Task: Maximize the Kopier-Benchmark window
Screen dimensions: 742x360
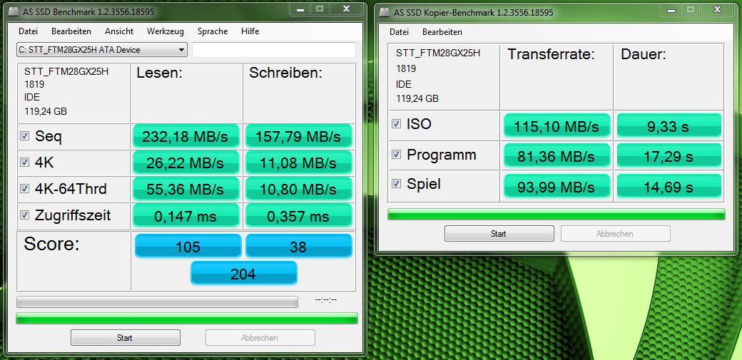Action: tap(691, 9)
